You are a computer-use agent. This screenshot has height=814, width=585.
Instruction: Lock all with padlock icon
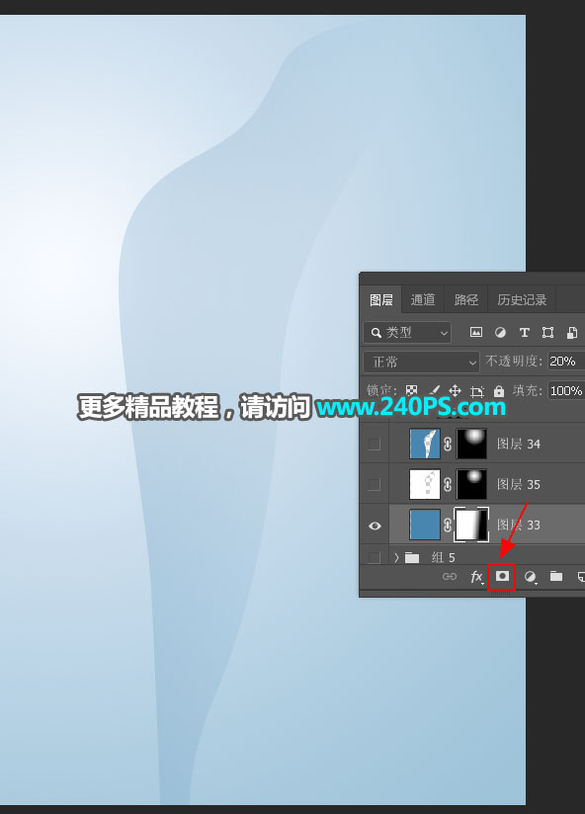pyautogui.click(x=499, y=390)
